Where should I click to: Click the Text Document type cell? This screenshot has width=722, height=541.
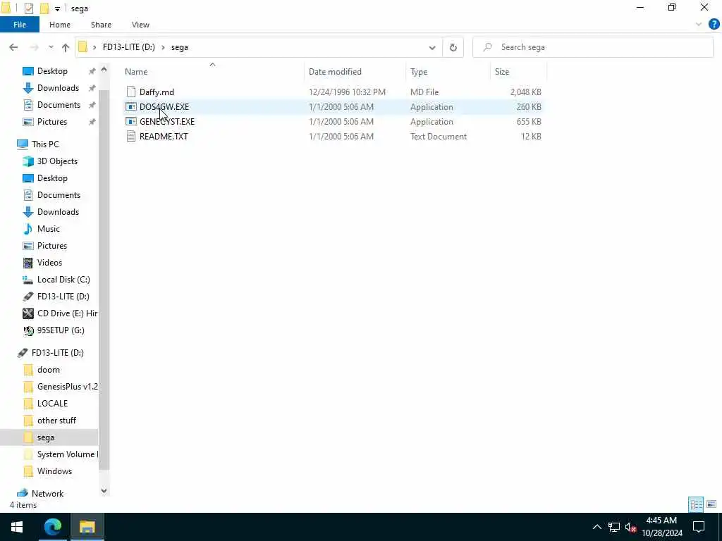(x=439, y=136)
